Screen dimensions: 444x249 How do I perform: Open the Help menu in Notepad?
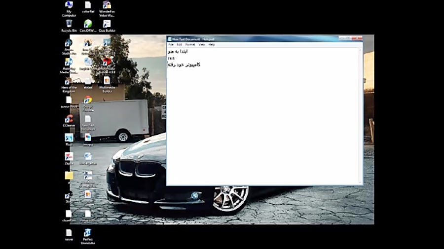coord(212,45)
